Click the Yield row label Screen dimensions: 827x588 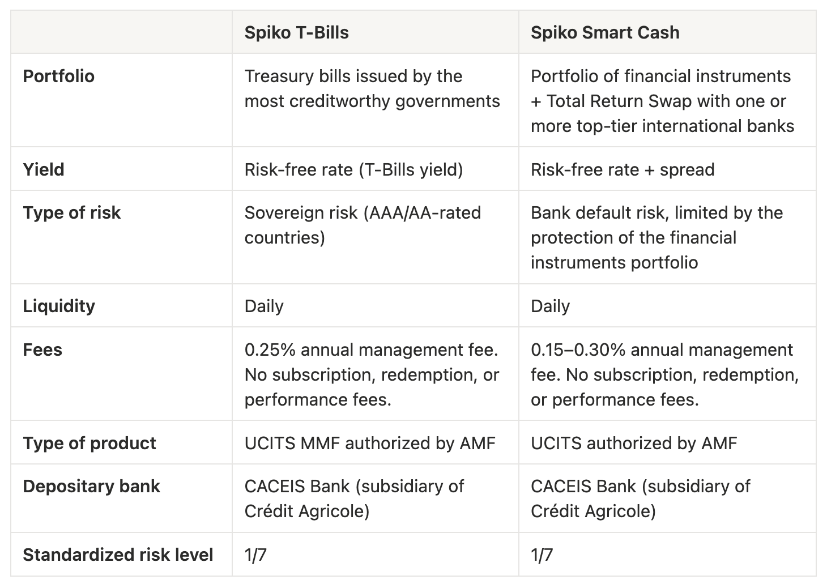(44, 169)
